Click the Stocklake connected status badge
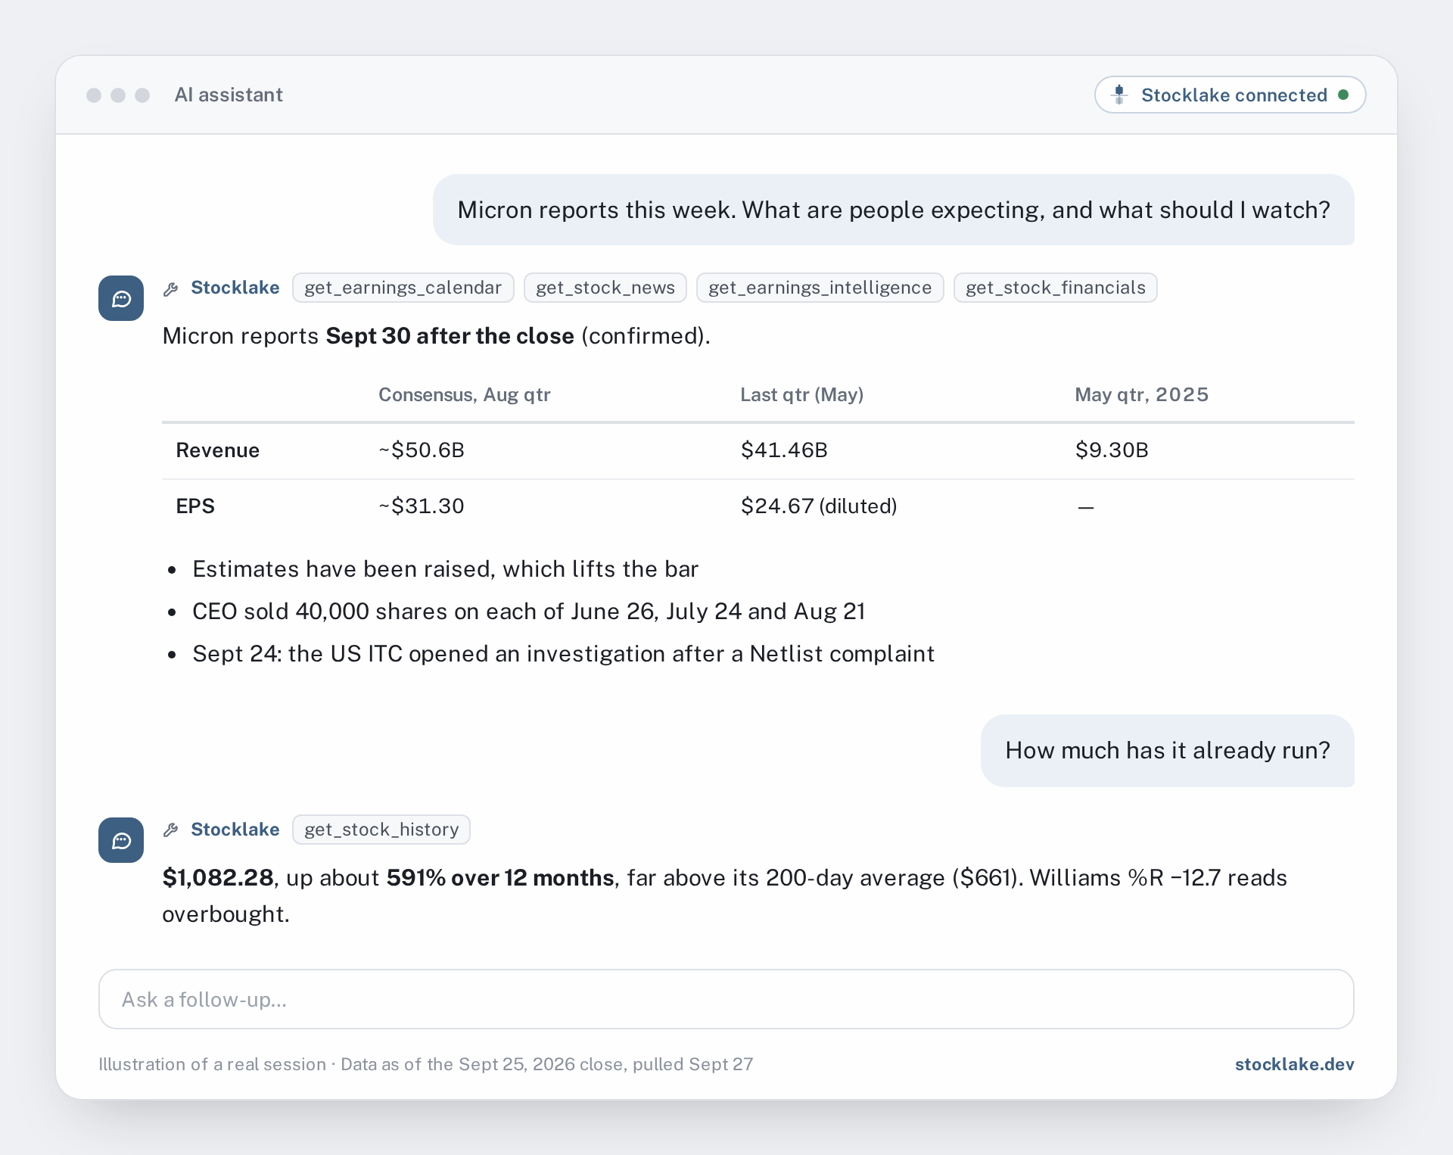 pos(1230,95)
